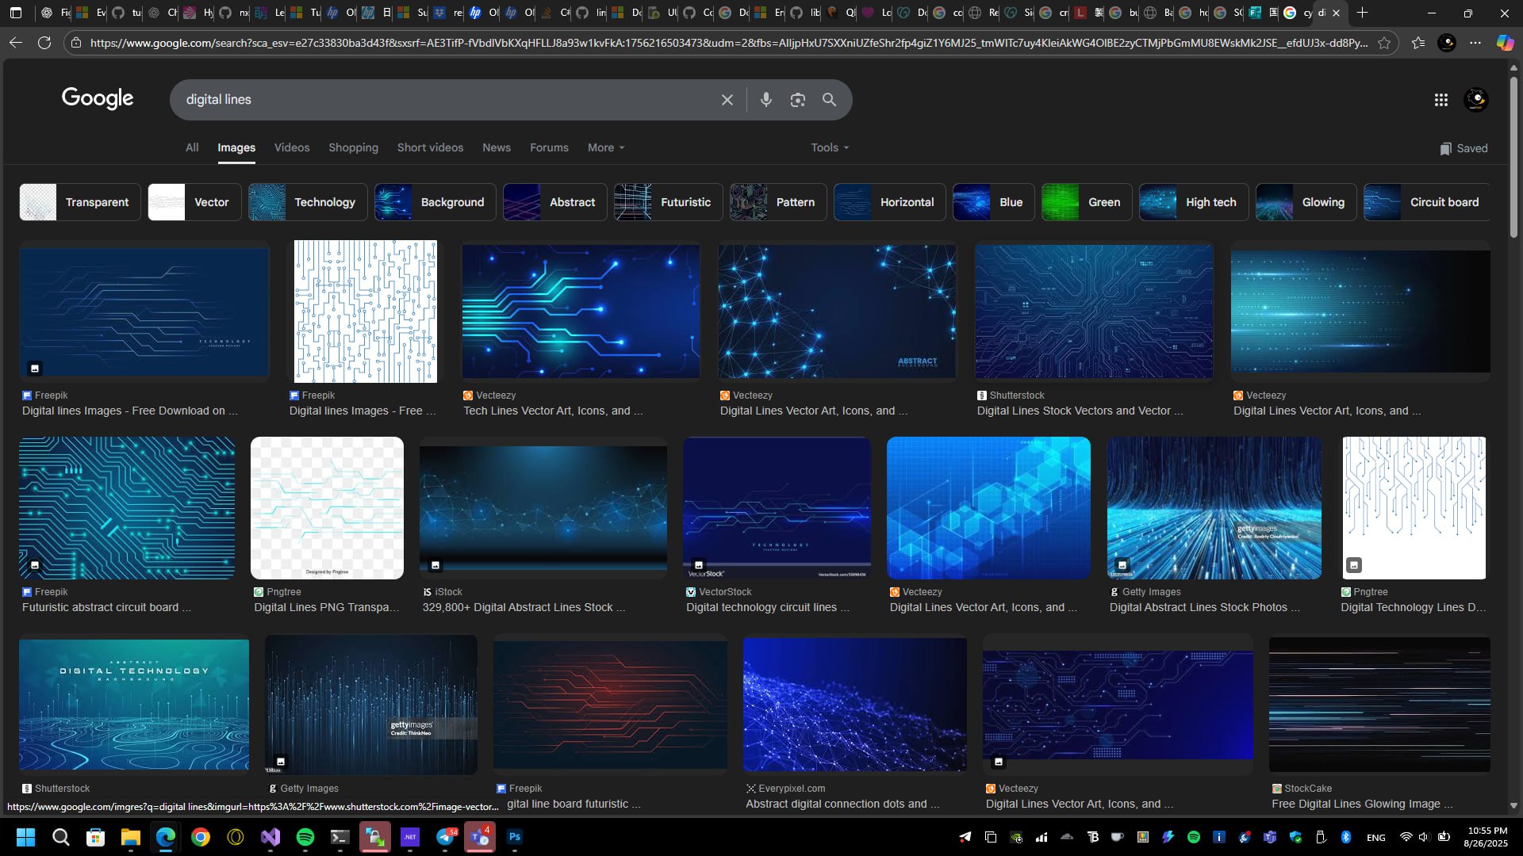Add page to favorites star icon
The width and height of the screenshot is (1523, 856).
tap(1384, 43)
